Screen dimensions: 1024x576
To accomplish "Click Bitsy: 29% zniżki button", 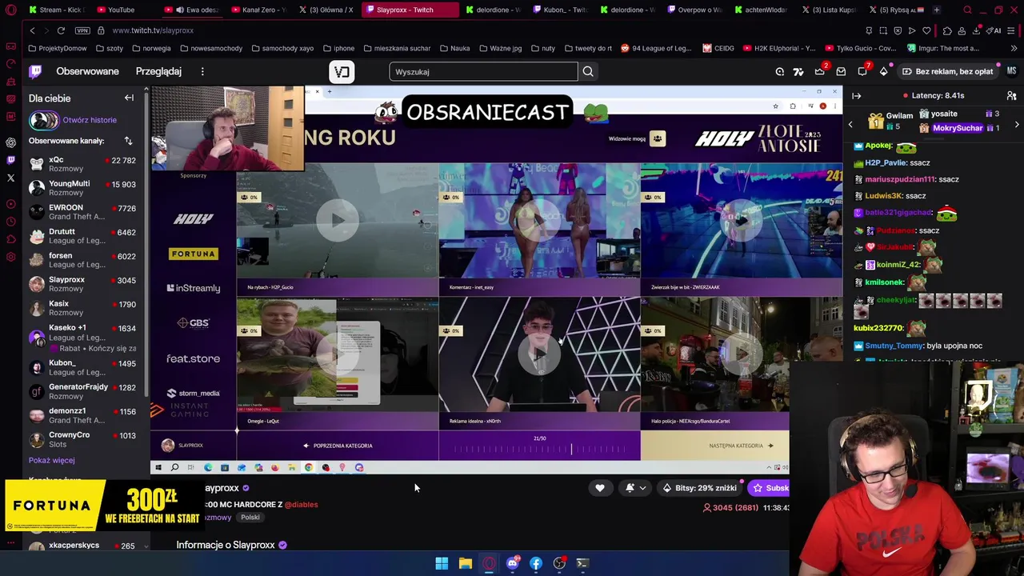I will pos(700,488).
